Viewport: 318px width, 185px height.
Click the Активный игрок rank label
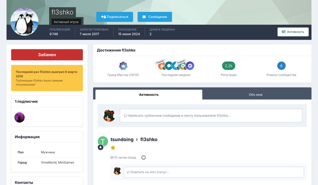click(x=66, y=22)
